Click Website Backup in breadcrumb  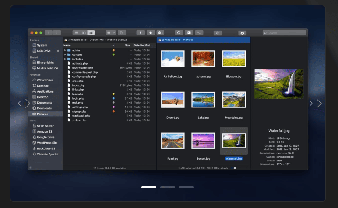(117, 40)
